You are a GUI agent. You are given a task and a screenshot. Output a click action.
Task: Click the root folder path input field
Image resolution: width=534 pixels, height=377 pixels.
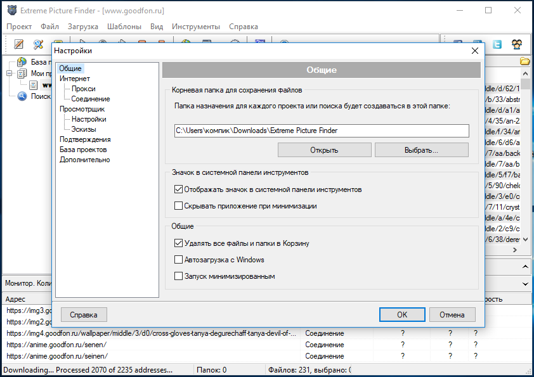[322, 131]
